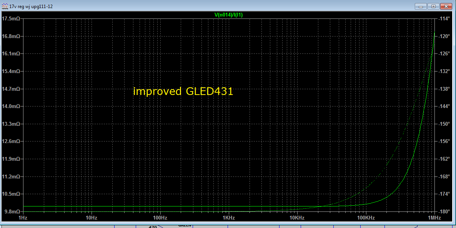Click the -126° phase axis label
The image size is (456, 228).
444,54
